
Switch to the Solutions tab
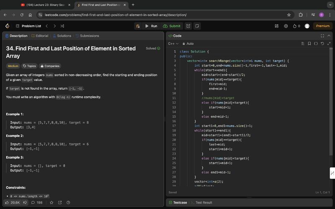tap(62, 36)
